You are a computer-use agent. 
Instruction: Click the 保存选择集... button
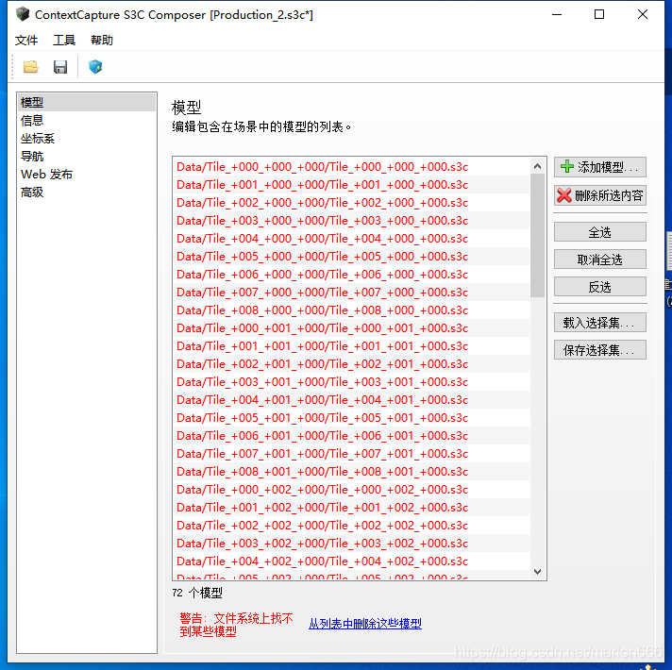click(599, 350)
